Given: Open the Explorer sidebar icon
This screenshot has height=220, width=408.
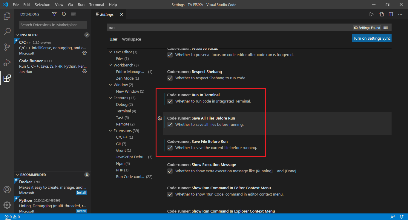Looking at the screenshot, I should coord(7,16).
